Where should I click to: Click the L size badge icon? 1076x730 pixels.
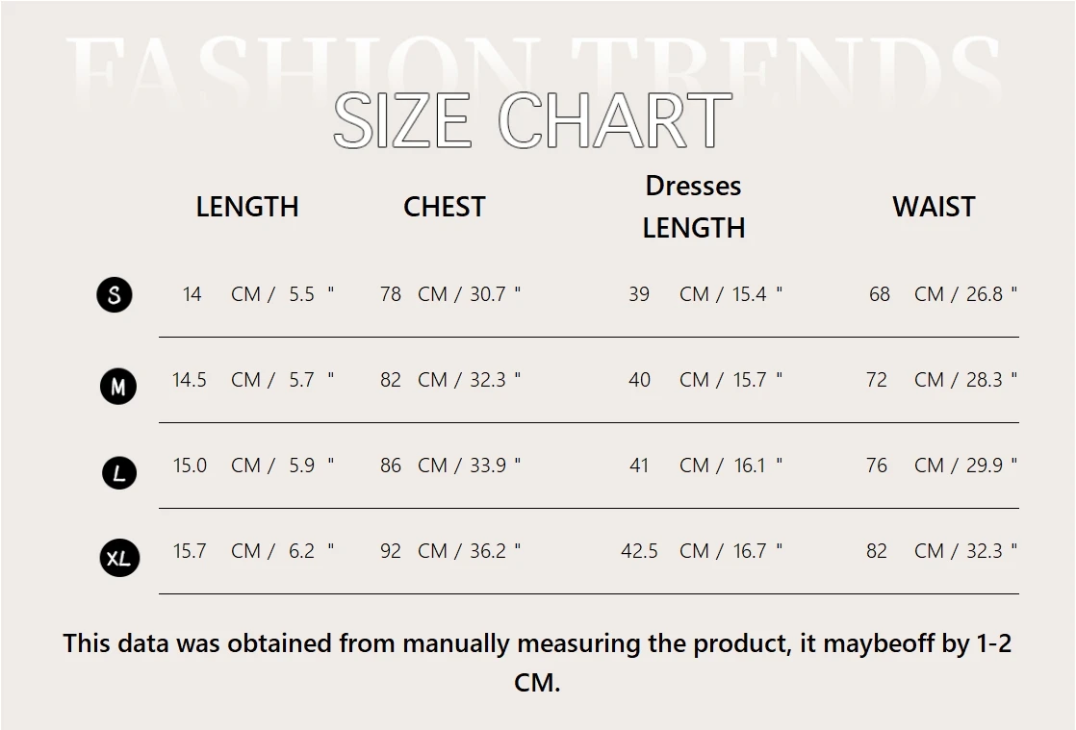click(119, 473)
